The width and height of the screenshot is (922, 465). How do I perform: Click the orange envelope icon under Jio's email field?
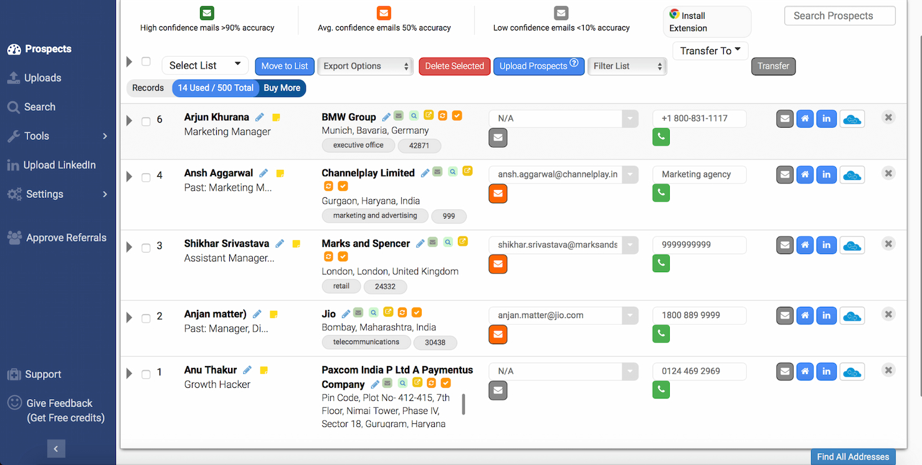point(498,334)
